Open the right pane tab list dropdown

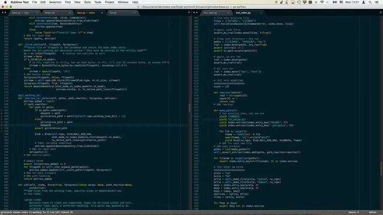tap(381, 13)
